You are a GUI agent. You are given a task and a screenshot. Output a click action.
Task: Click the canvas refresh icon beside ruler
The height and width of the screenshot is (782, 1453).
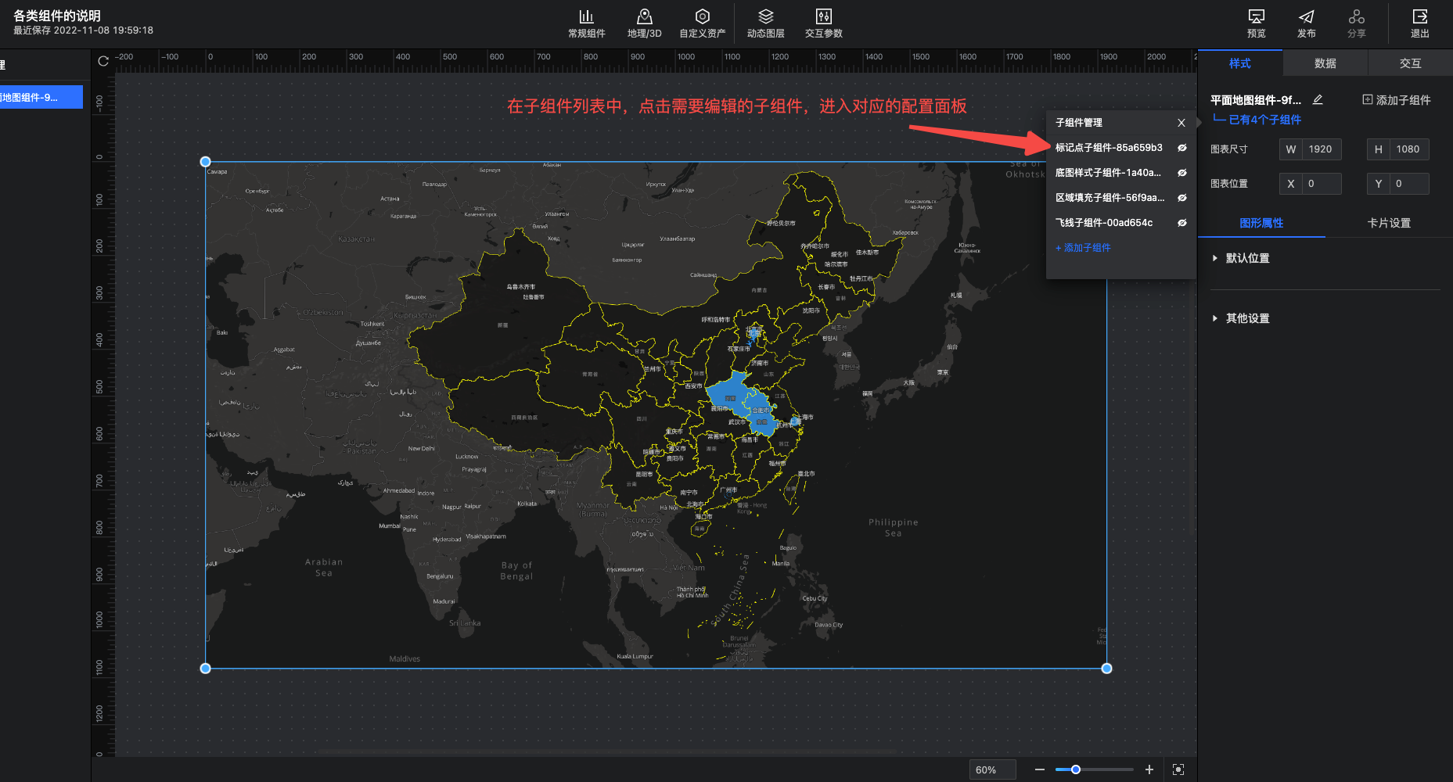tap(103, 61)
